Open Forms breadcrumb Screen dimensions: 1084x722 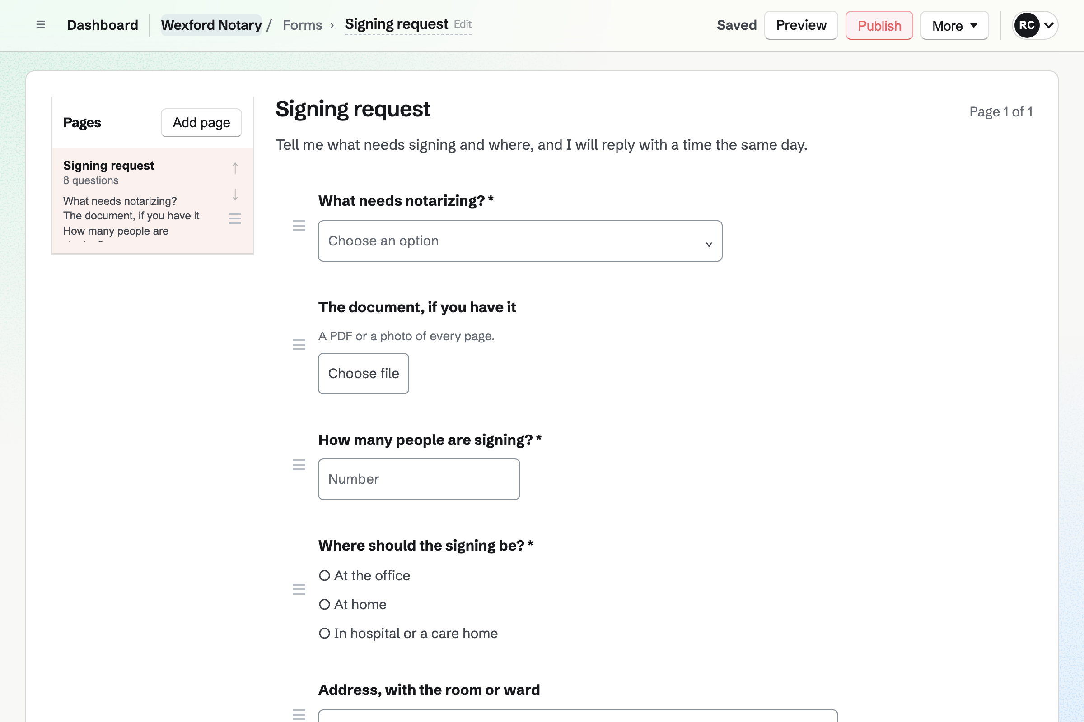(302, 25)
